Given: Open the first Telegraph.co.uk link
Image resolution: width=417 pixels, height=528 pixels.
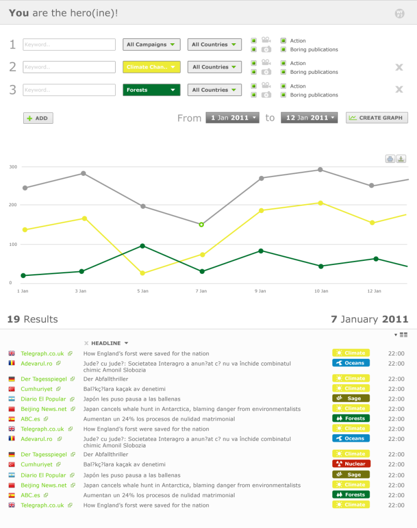Looking at the screenshot, I should tap(42, 353).
